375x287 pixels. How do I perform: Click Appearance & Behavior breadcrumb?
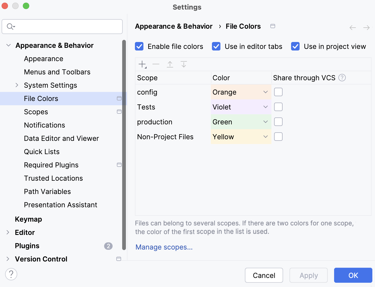point(174,26)
